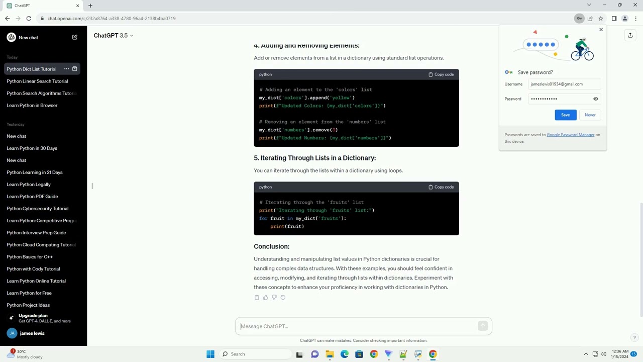Click the send message arrow button

pos(483,326)
